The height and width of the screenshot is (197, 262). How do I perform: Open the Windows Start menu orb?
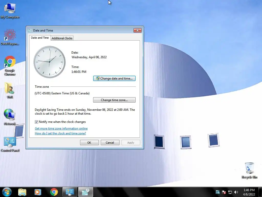click(x=7, y=192)
